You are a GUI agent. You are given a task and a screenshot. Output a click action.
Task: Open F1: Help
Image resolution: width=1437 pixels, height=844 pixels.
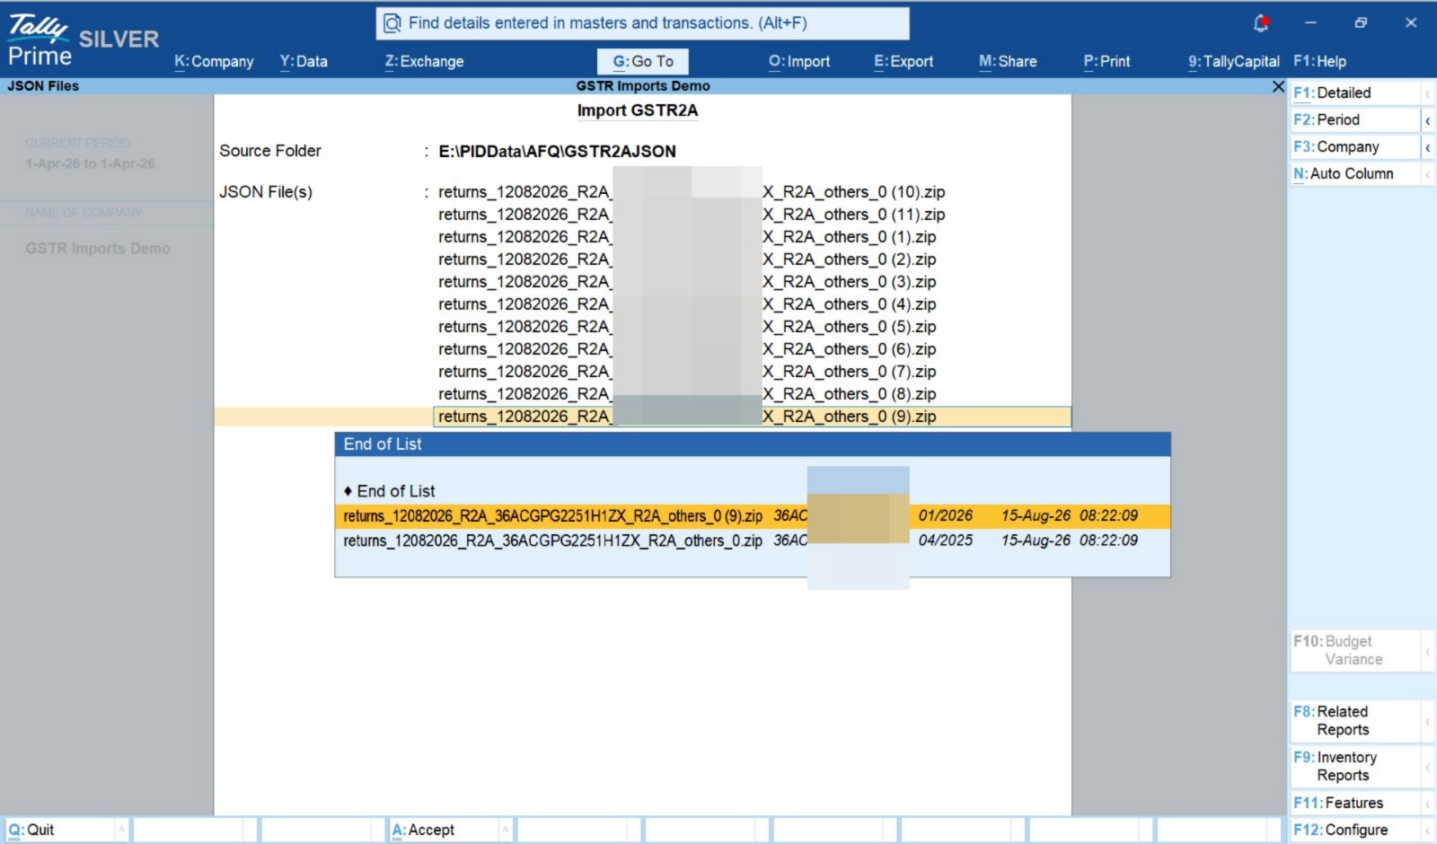point(1319,61)
